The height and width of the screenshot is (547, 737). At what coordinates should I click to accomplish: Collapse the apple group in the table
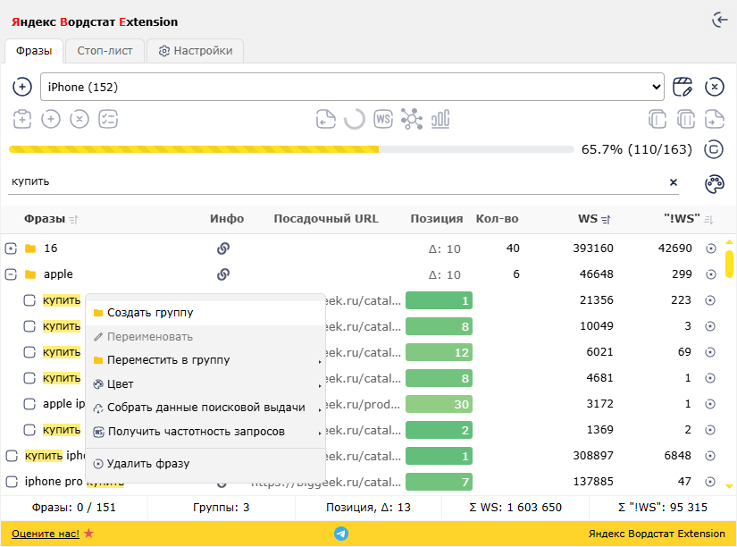pyautogui.click(x=9, y=274)
